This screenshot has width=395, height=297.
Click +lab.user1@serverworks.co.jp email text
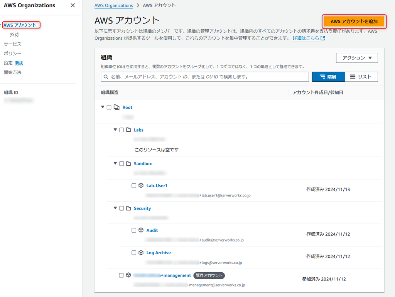225,195
